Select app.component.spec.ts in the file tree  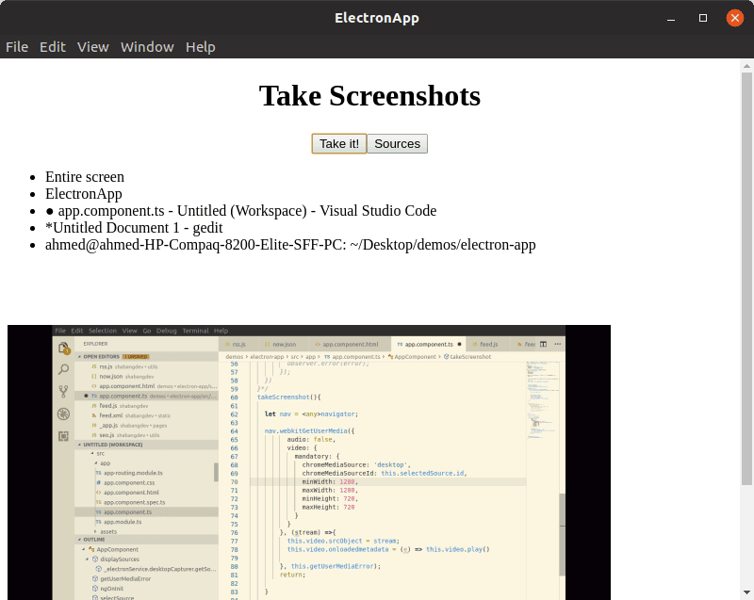tap(134, 502)
